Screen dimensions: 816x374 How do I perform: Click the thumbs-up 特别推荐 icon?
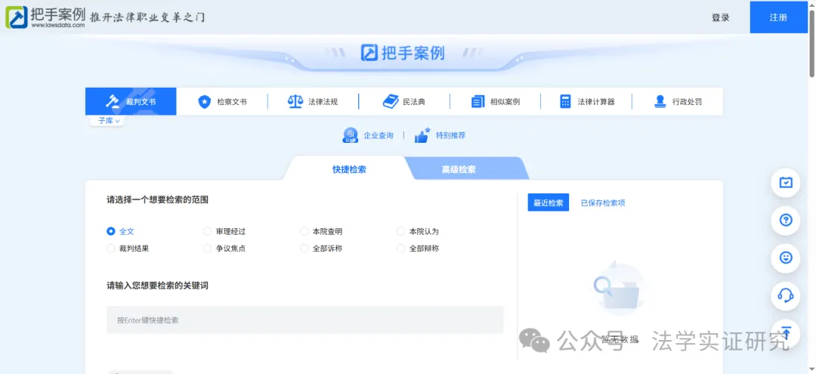[x=422, y=135]
